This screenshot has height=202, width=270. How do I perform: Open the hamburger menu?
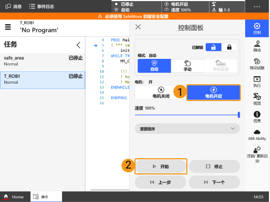pos(8,27)
